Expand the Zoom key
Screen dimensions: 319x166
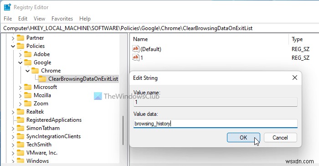coord(20,104)
